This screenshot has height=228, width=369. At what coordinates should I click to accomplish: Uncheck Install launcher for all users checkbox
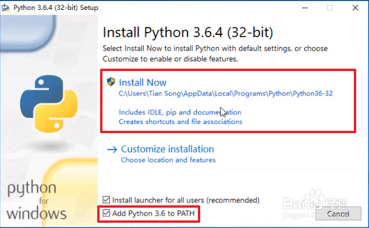click(x=106, y=199)
